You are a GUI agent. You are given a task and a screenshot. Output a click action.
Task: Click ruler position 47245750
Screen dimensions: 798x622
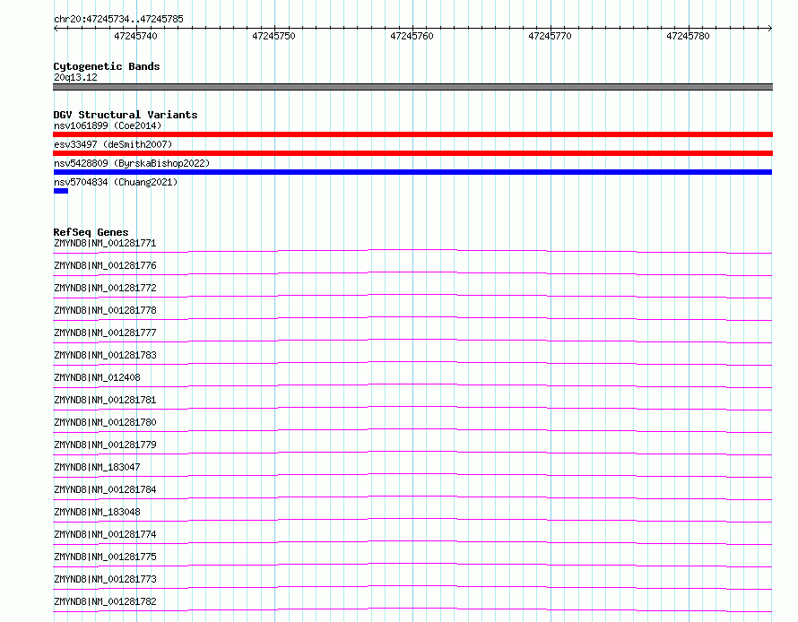pos(273,36)
